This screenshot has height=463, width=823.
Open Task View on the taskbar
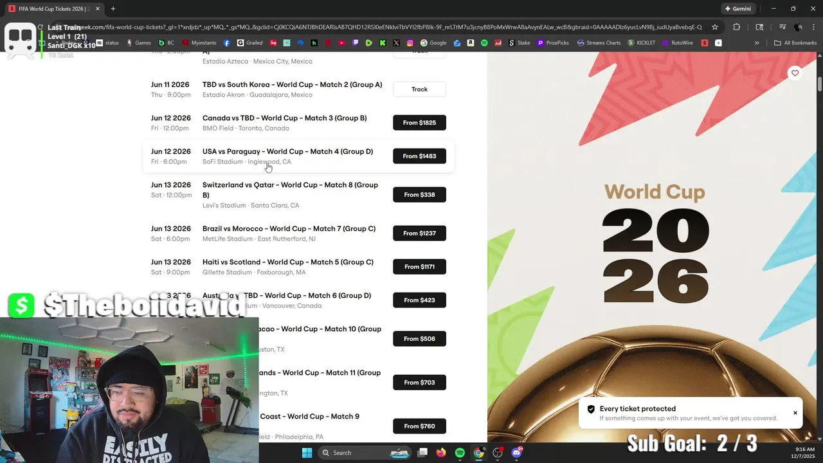[x=422, y=453]
